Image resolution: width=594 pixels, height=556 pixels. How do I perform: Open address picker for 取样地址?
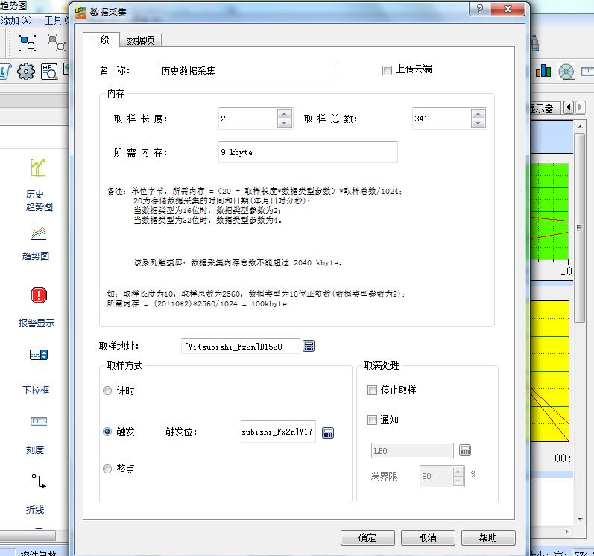309,346
